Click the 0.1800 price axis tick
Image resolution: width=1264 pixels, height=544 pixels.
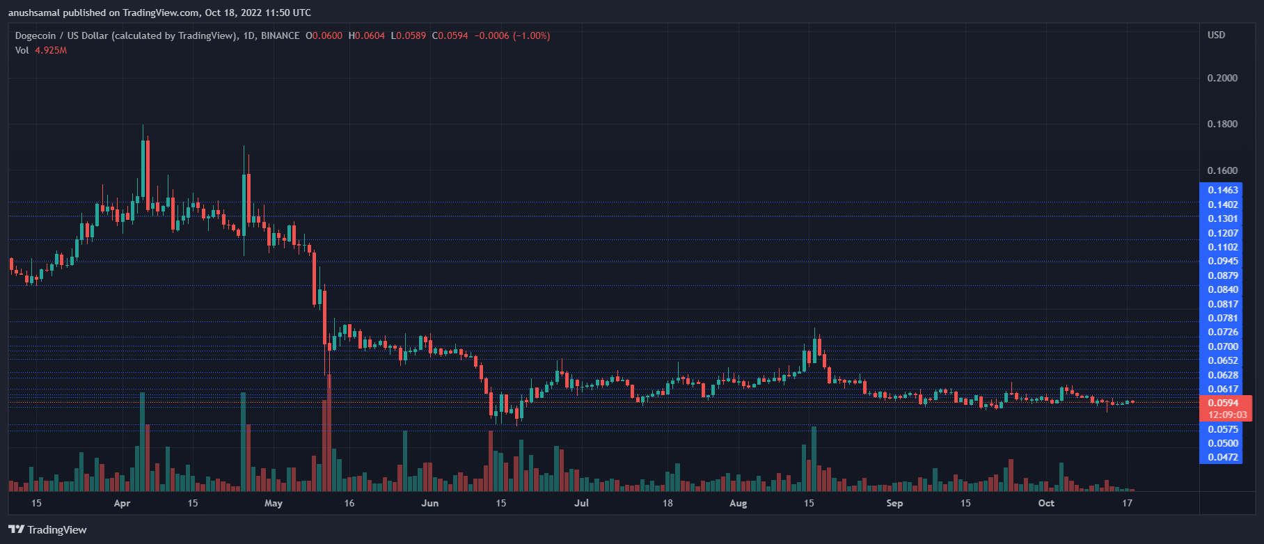pyautogui.click(x=1222, y=124)
